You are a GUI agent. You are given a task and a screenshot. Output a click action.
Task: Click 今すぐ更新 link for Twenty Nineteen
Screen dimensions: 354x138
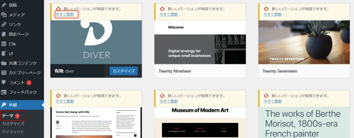(x=169, y=15)
